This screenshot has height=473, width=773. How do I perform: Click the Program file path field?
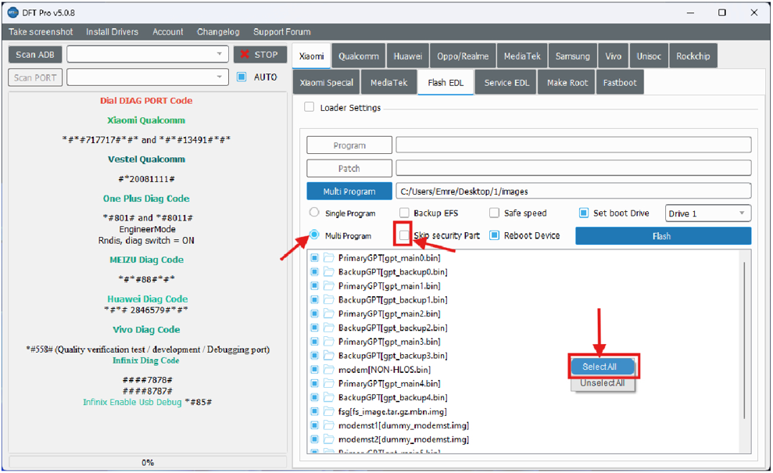[574, 145]
